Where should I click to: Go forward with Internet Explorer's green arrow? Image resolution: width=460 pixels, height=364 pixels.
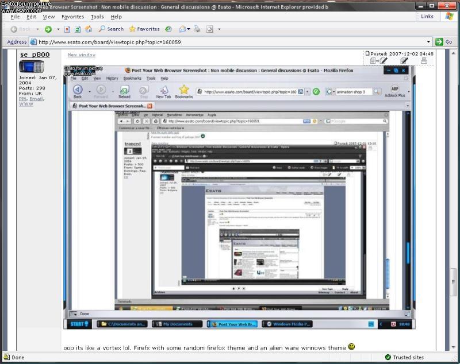48,29
